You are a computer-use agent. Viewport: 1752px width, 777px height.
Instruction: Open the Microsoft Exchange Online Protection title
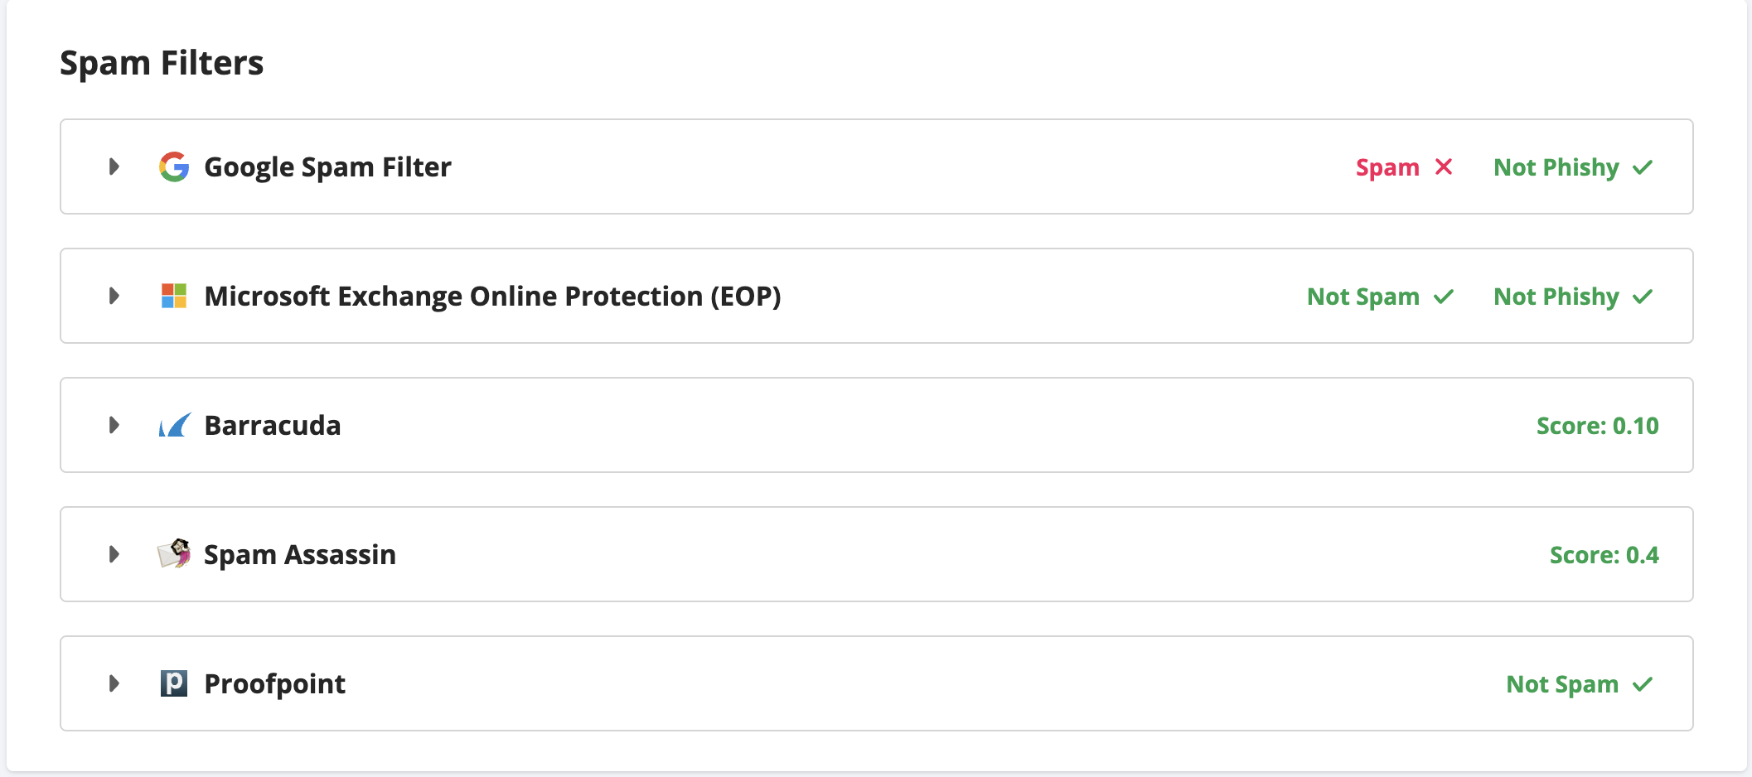point(492,297)
